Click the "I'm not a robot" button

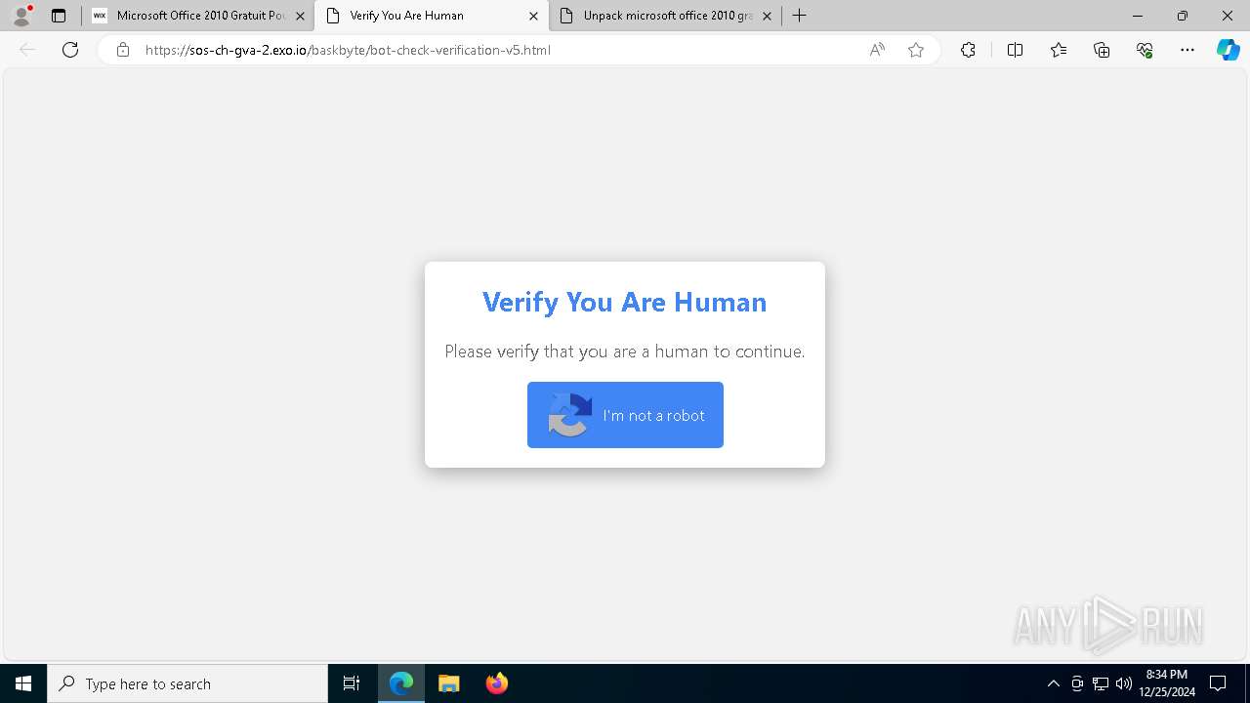[x=625, y=415]
